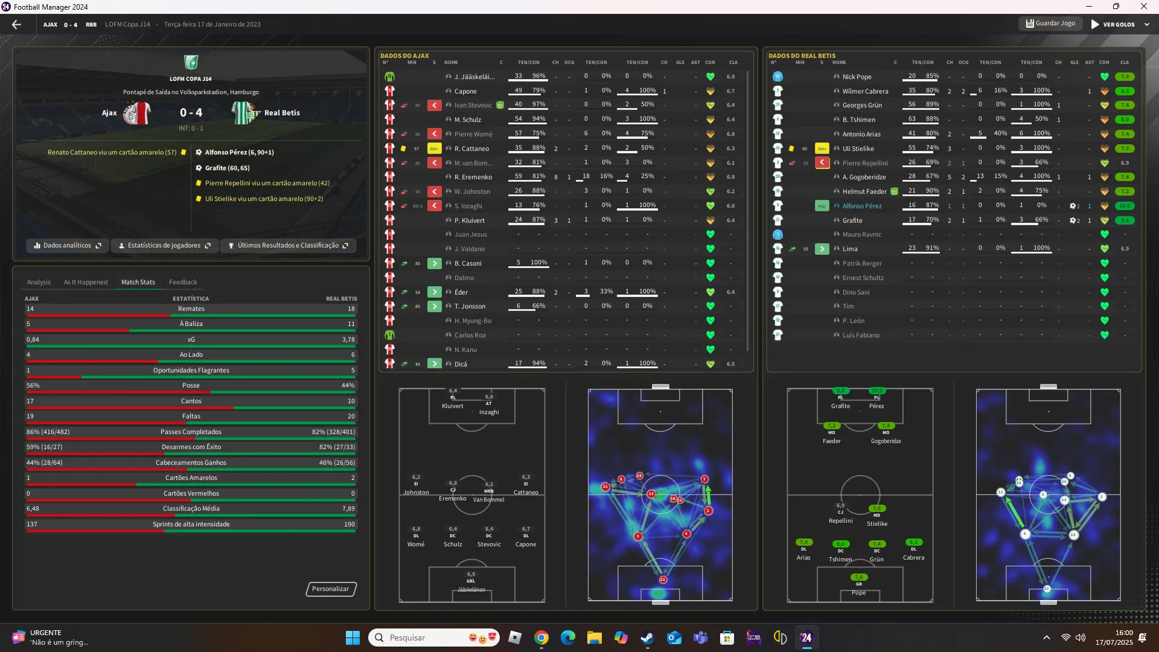Click the back arrow icon

[16, 25]
